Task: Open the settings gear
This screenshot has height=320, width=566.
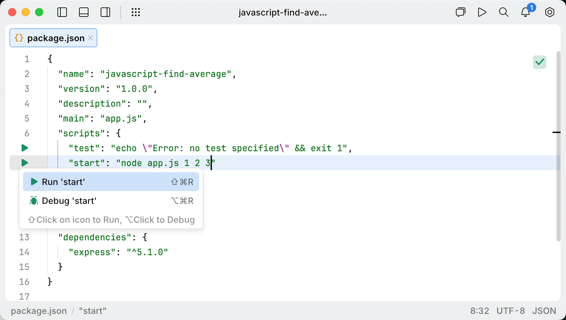Action: 549,12
